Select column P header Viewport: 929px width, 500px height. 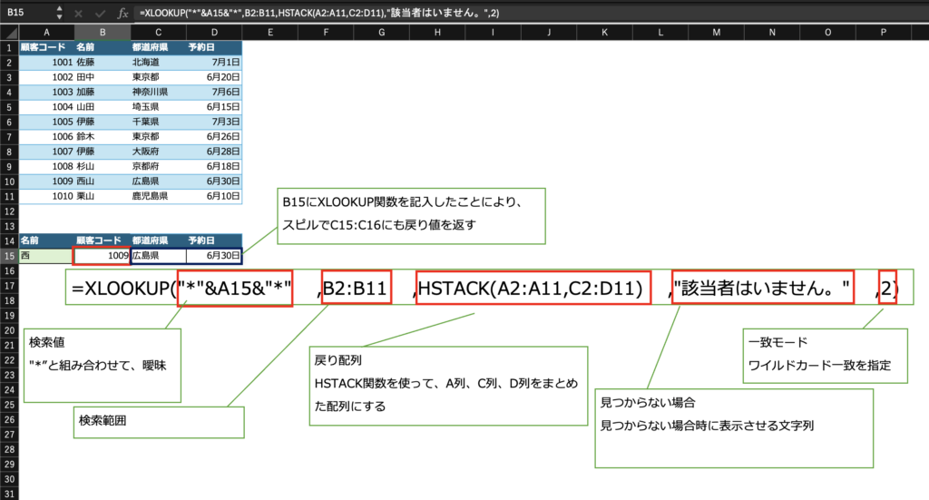pyautogui.click(x=883, y=32)
